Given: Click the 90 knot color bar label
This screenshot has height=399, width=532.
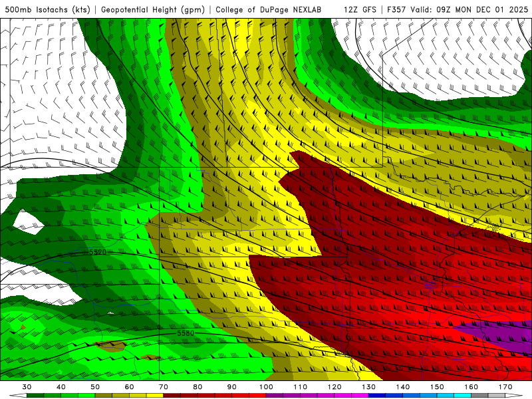Looking at the screenshot, I should (232, 387).
